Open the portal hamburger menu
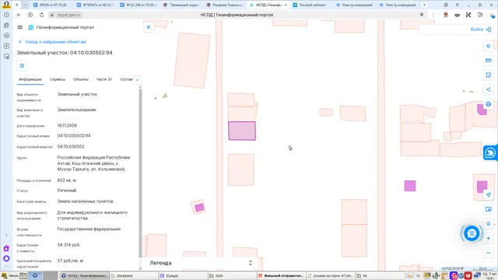 (x=20, y=27)
